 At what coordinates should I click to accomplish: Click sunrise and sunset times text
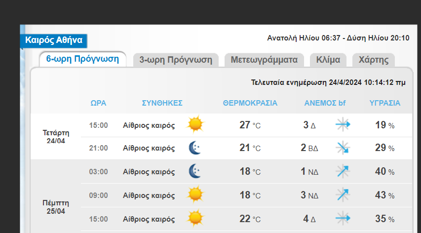point(338,38)
